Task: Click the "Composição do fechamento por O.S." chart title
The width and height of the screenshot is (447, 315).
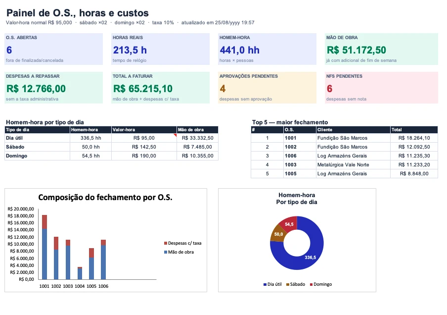Action: [x=105, y=197]
